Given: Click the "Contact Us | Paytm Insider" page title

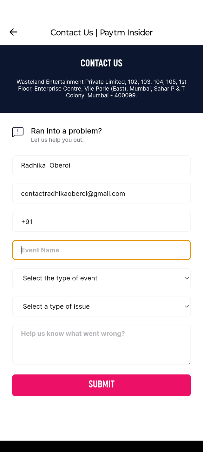Looking at the screenshot, I should tap(101, 32).
